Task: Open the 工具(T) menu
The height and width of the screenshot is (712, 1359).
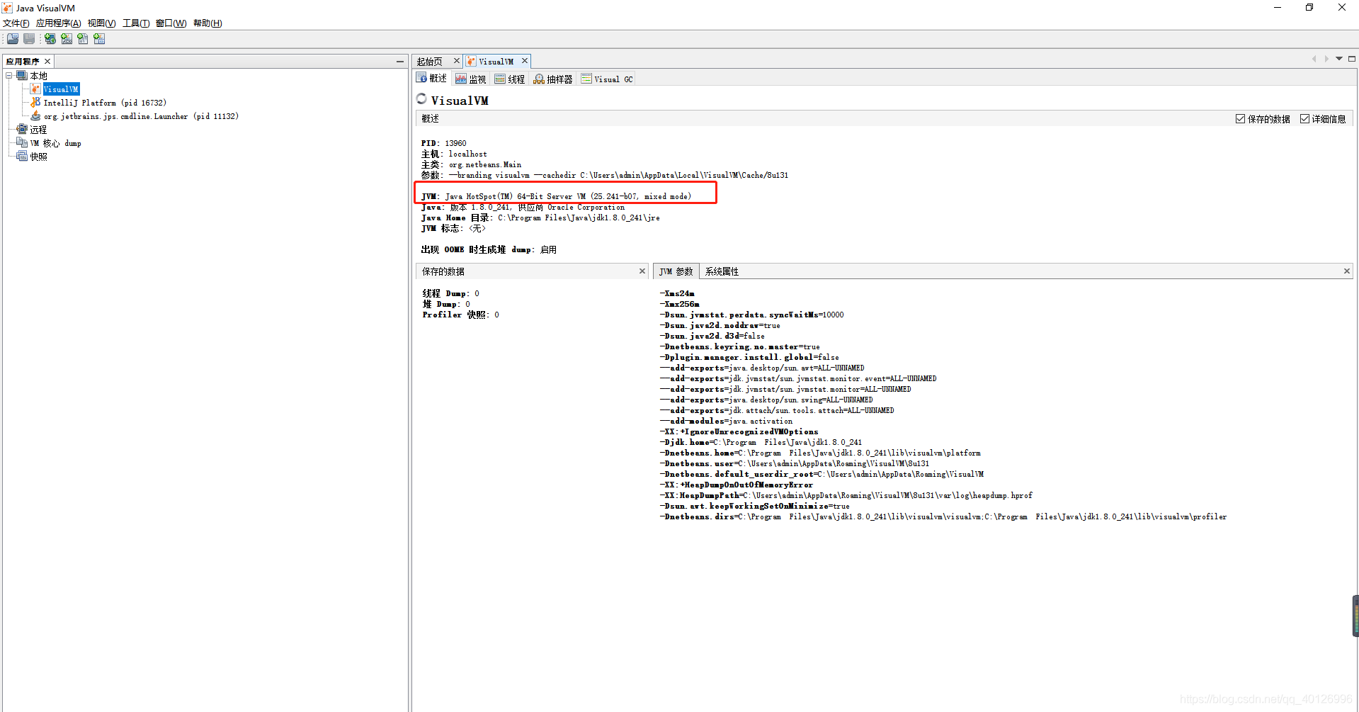Action: point(136,23)
